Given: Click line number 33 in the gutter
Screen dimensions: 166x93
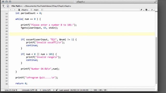Looking at the screenshot, I should coord(6,69).
